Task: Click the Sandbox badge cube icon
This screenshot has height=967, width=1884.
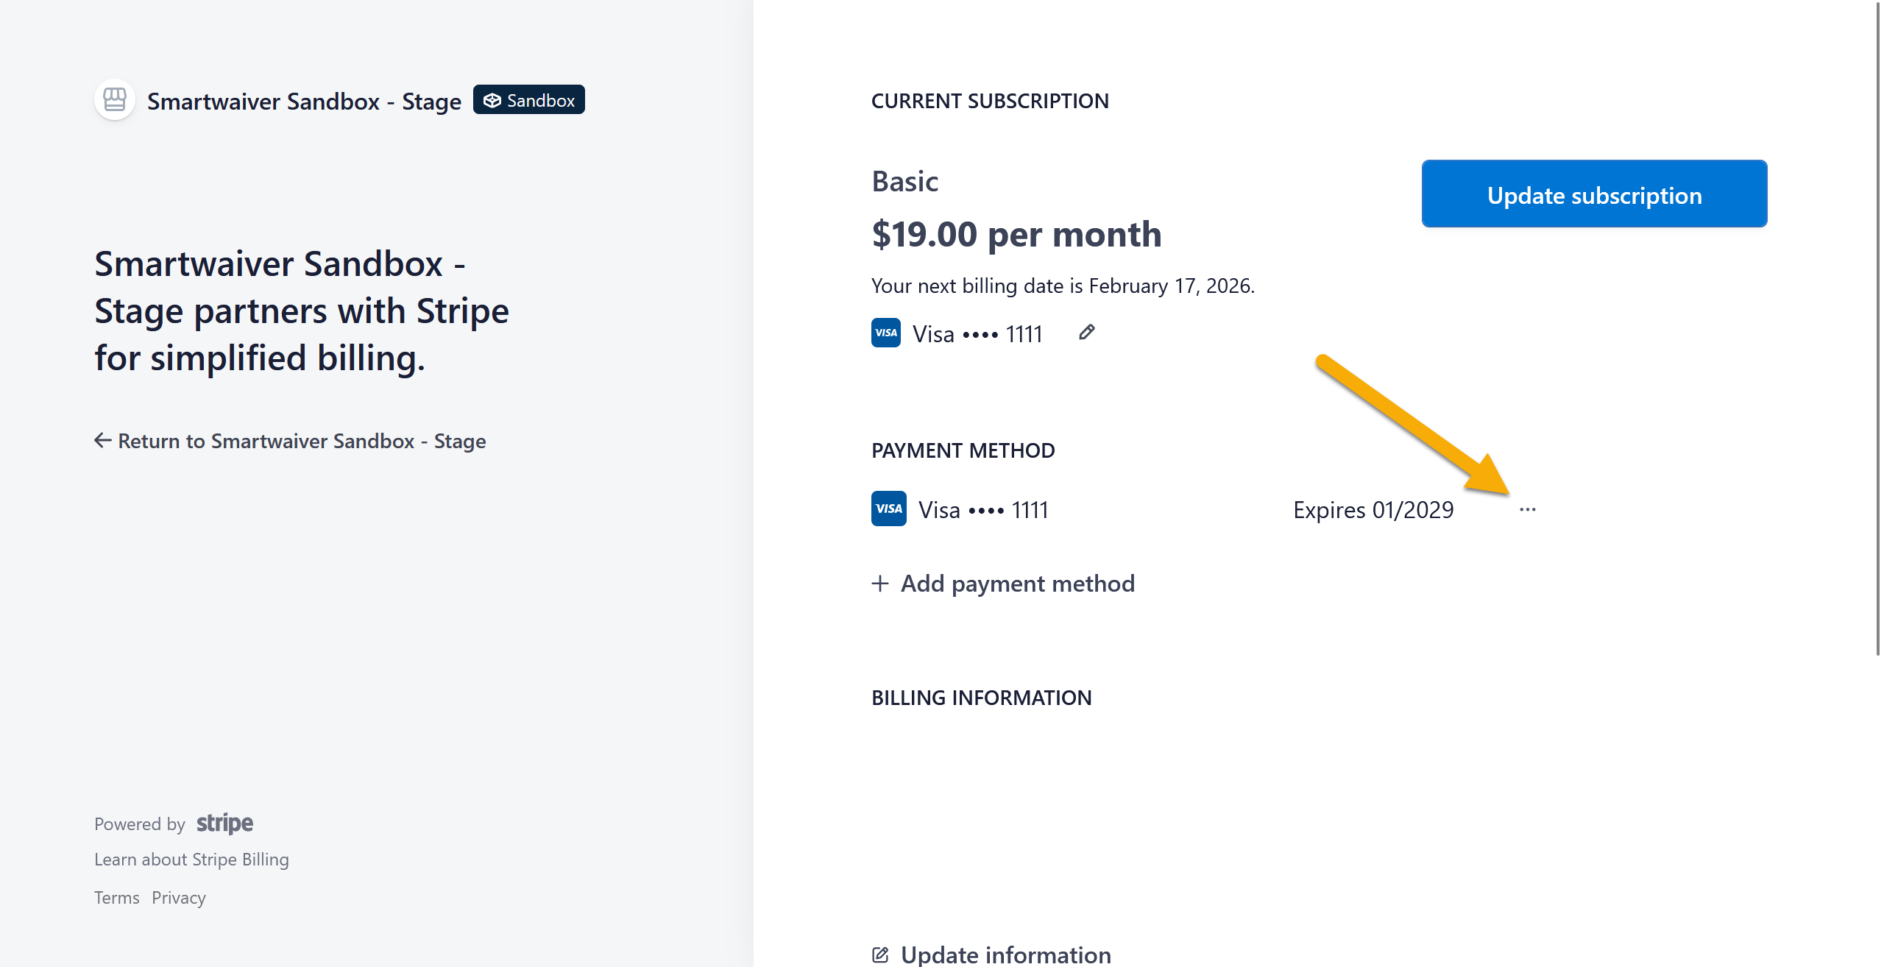Action: [492, 101]
